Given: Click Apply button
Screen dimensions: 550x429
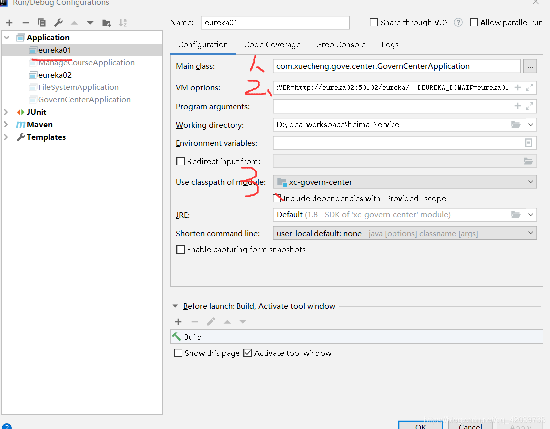Looking at the screenshot, I should (520, 426).
